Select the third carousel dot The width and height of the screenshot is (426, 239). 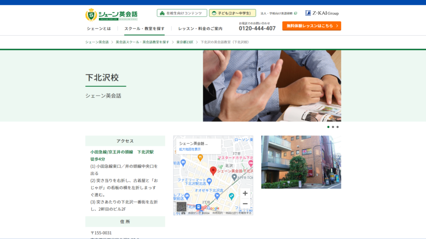(337, 127)
